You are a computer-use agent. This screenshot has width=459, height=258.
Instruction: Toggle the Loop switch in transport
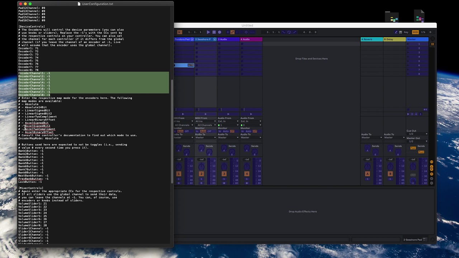(x=289, y=32)
